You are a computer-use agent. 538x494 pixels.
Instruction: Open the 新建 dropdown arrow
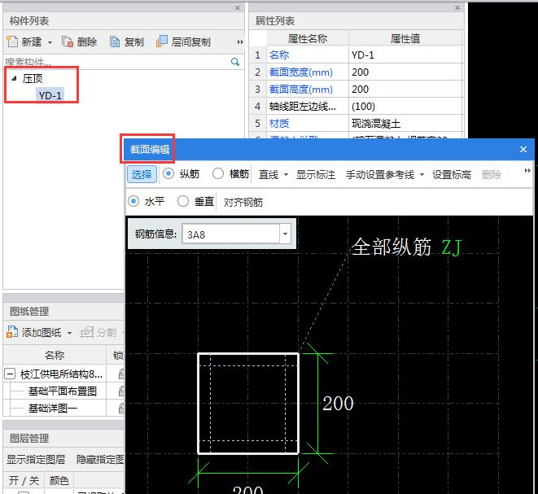click(50, 42)
